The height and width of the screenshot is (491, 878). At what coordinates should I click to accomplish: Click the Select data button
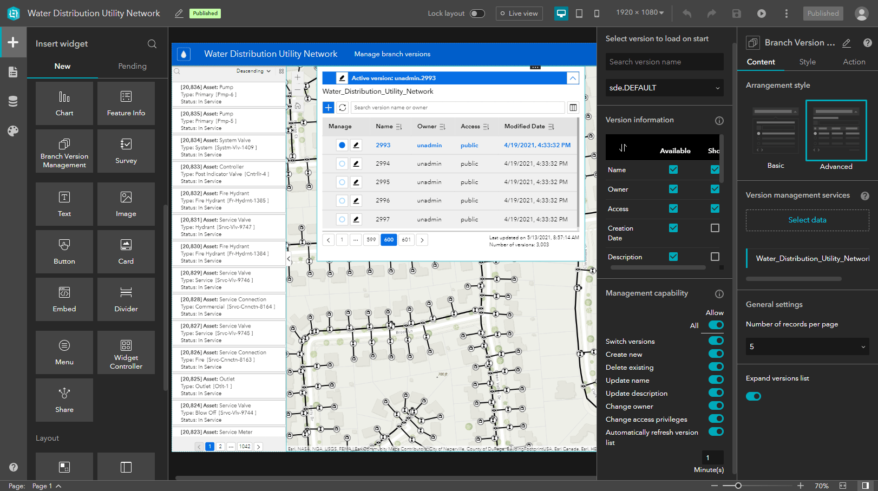[807, 220]
